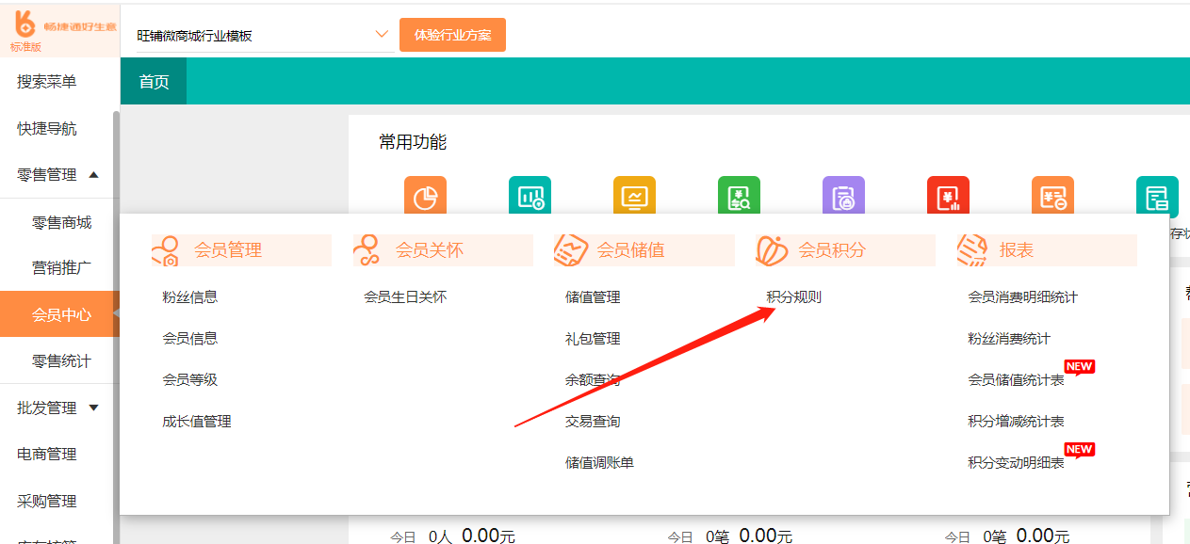Image resolution: width=1190 pixels, height=544 pixels.
Task: Click the 体验行业方案 button
Action: click(452, 35)
